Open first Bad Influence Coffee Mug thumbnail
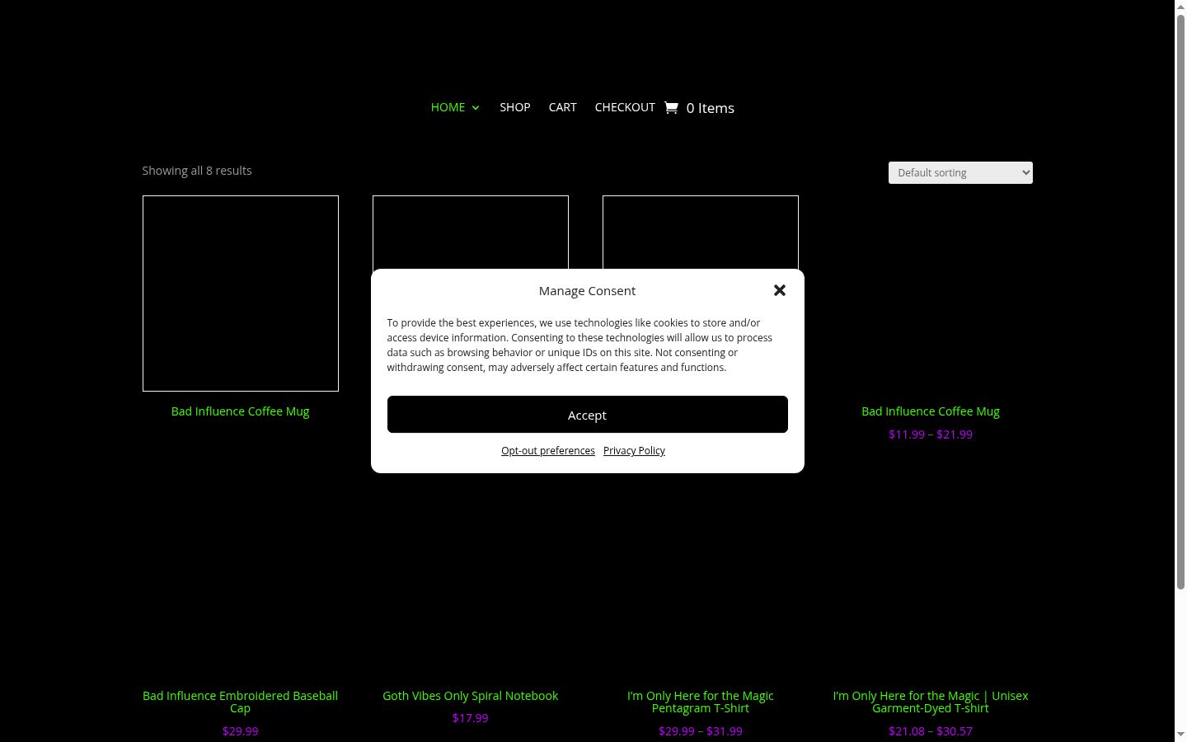Viewport: 1187px width, 742px height. coord(240,294)
